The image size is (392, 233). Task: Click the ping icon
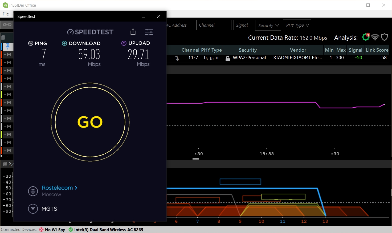pyautogui.click(x=31, y=43)
